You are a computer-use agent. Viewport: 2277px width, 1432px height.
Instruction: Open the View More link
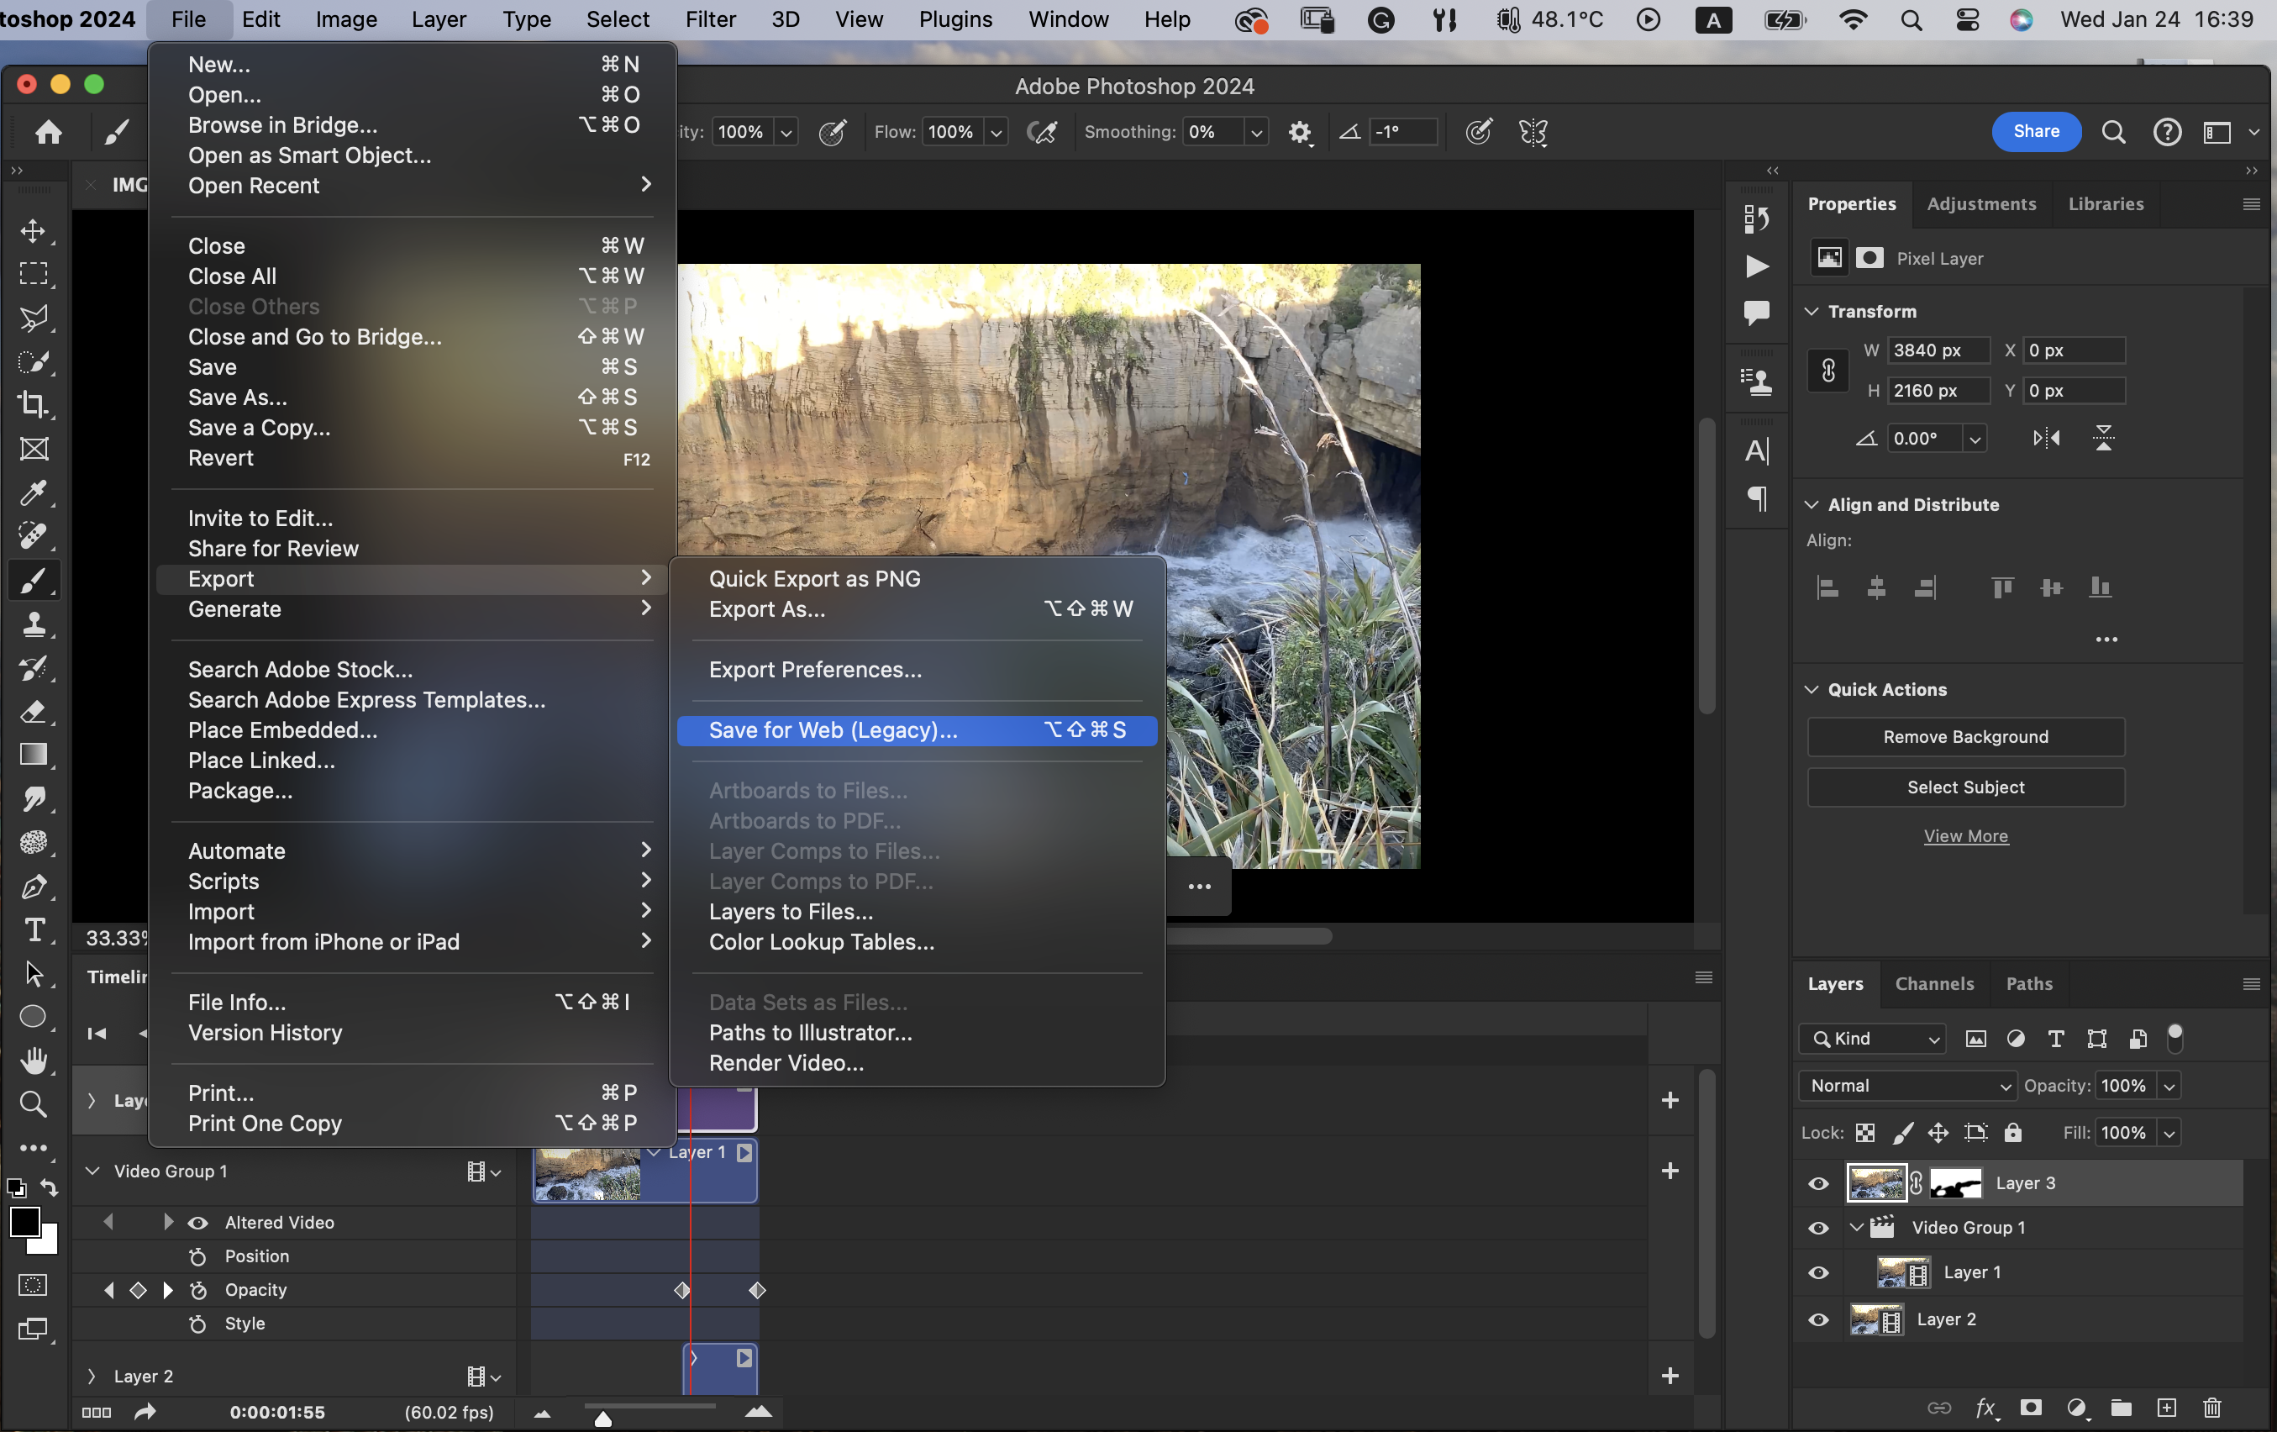1965,836
